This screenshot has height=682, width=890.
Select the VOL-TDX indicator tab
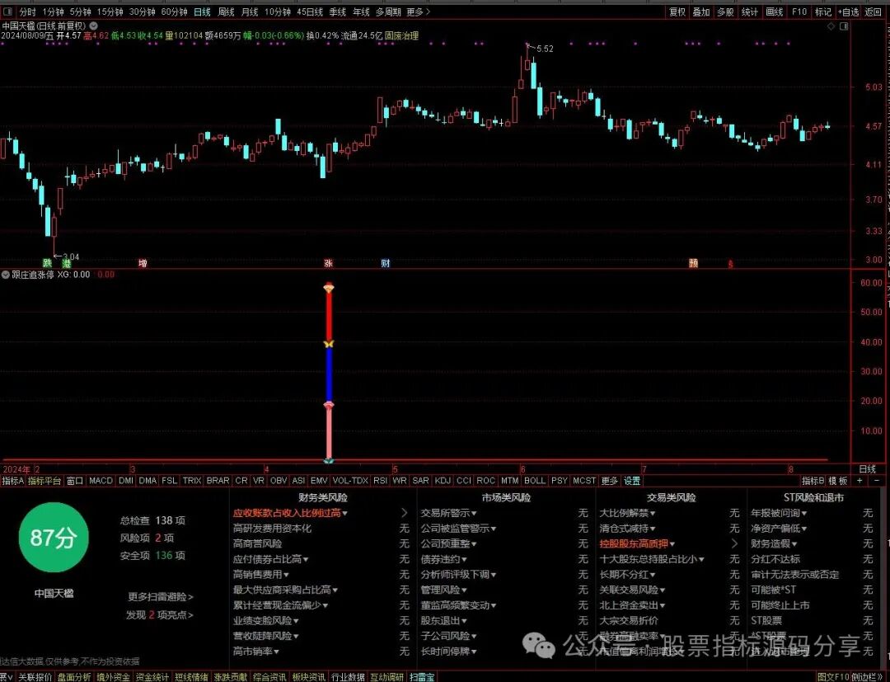tap(350, 481)
